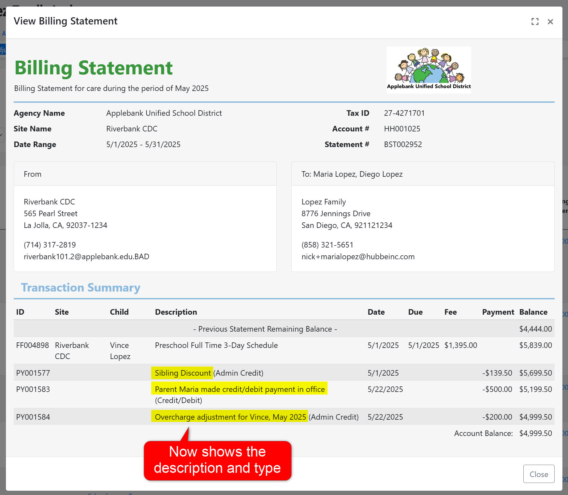Click sender phone (714) 317-2819
Screen dimensions: 568x495
[x=50, y=245]
